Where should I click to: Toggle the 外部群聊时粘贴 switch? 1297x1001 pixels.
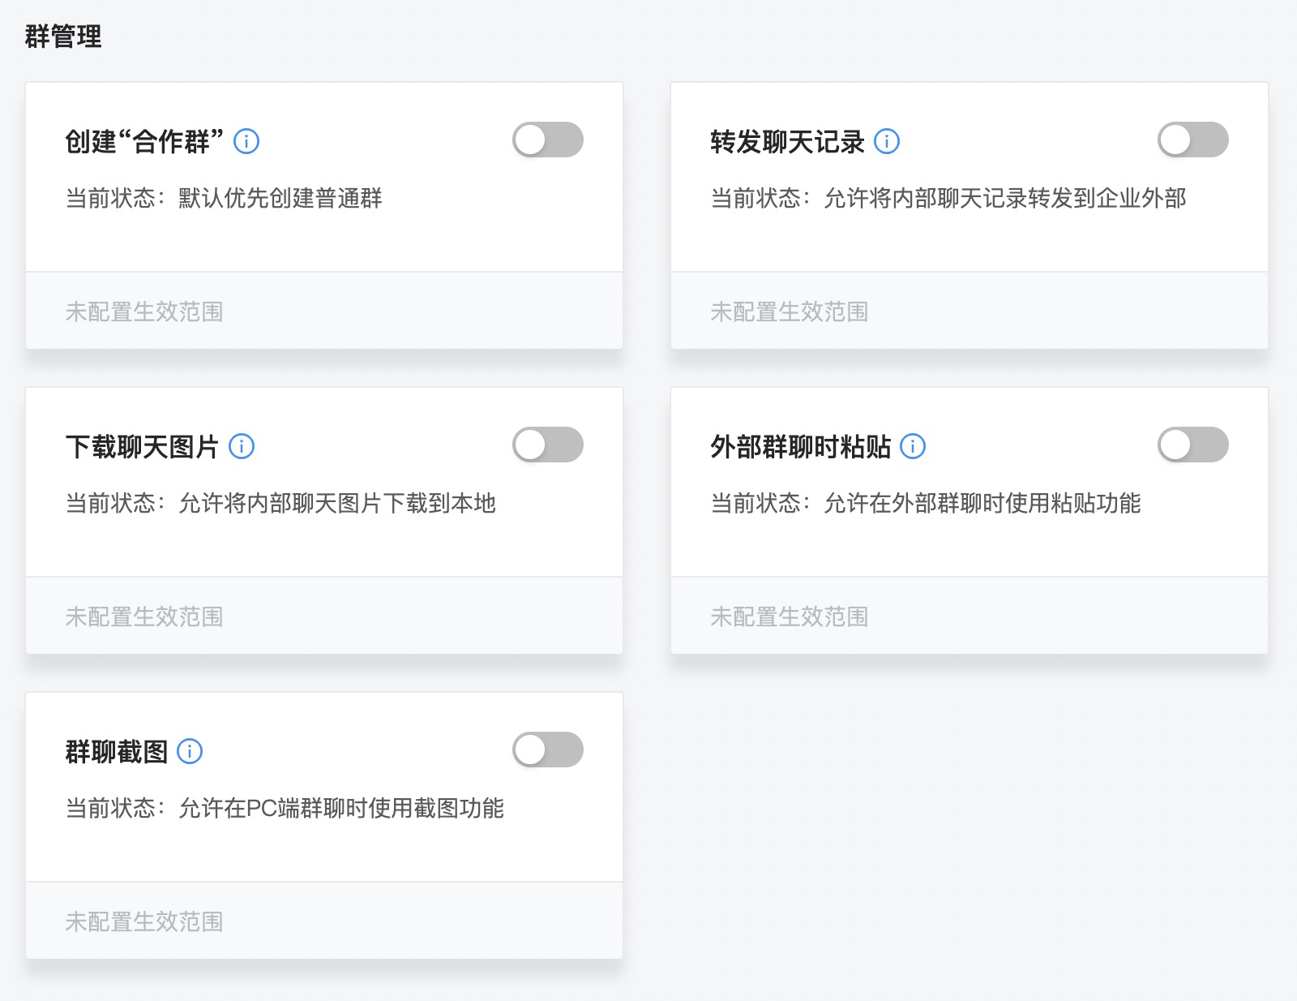tap(1193, 445)
